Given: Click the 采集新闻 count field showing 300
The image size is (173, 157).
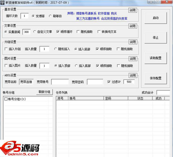Looking at the screenshot, I should (26, 32).
